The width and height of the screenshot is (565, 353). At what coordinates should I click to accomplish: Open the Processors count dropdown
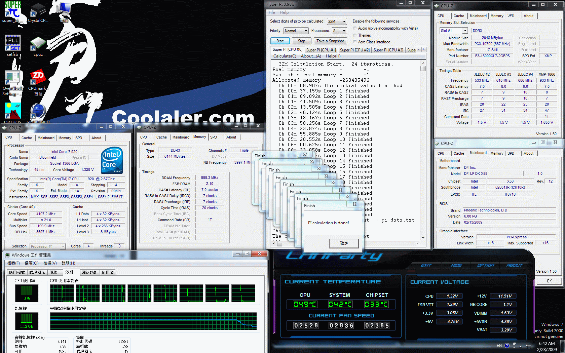point(339,31)
